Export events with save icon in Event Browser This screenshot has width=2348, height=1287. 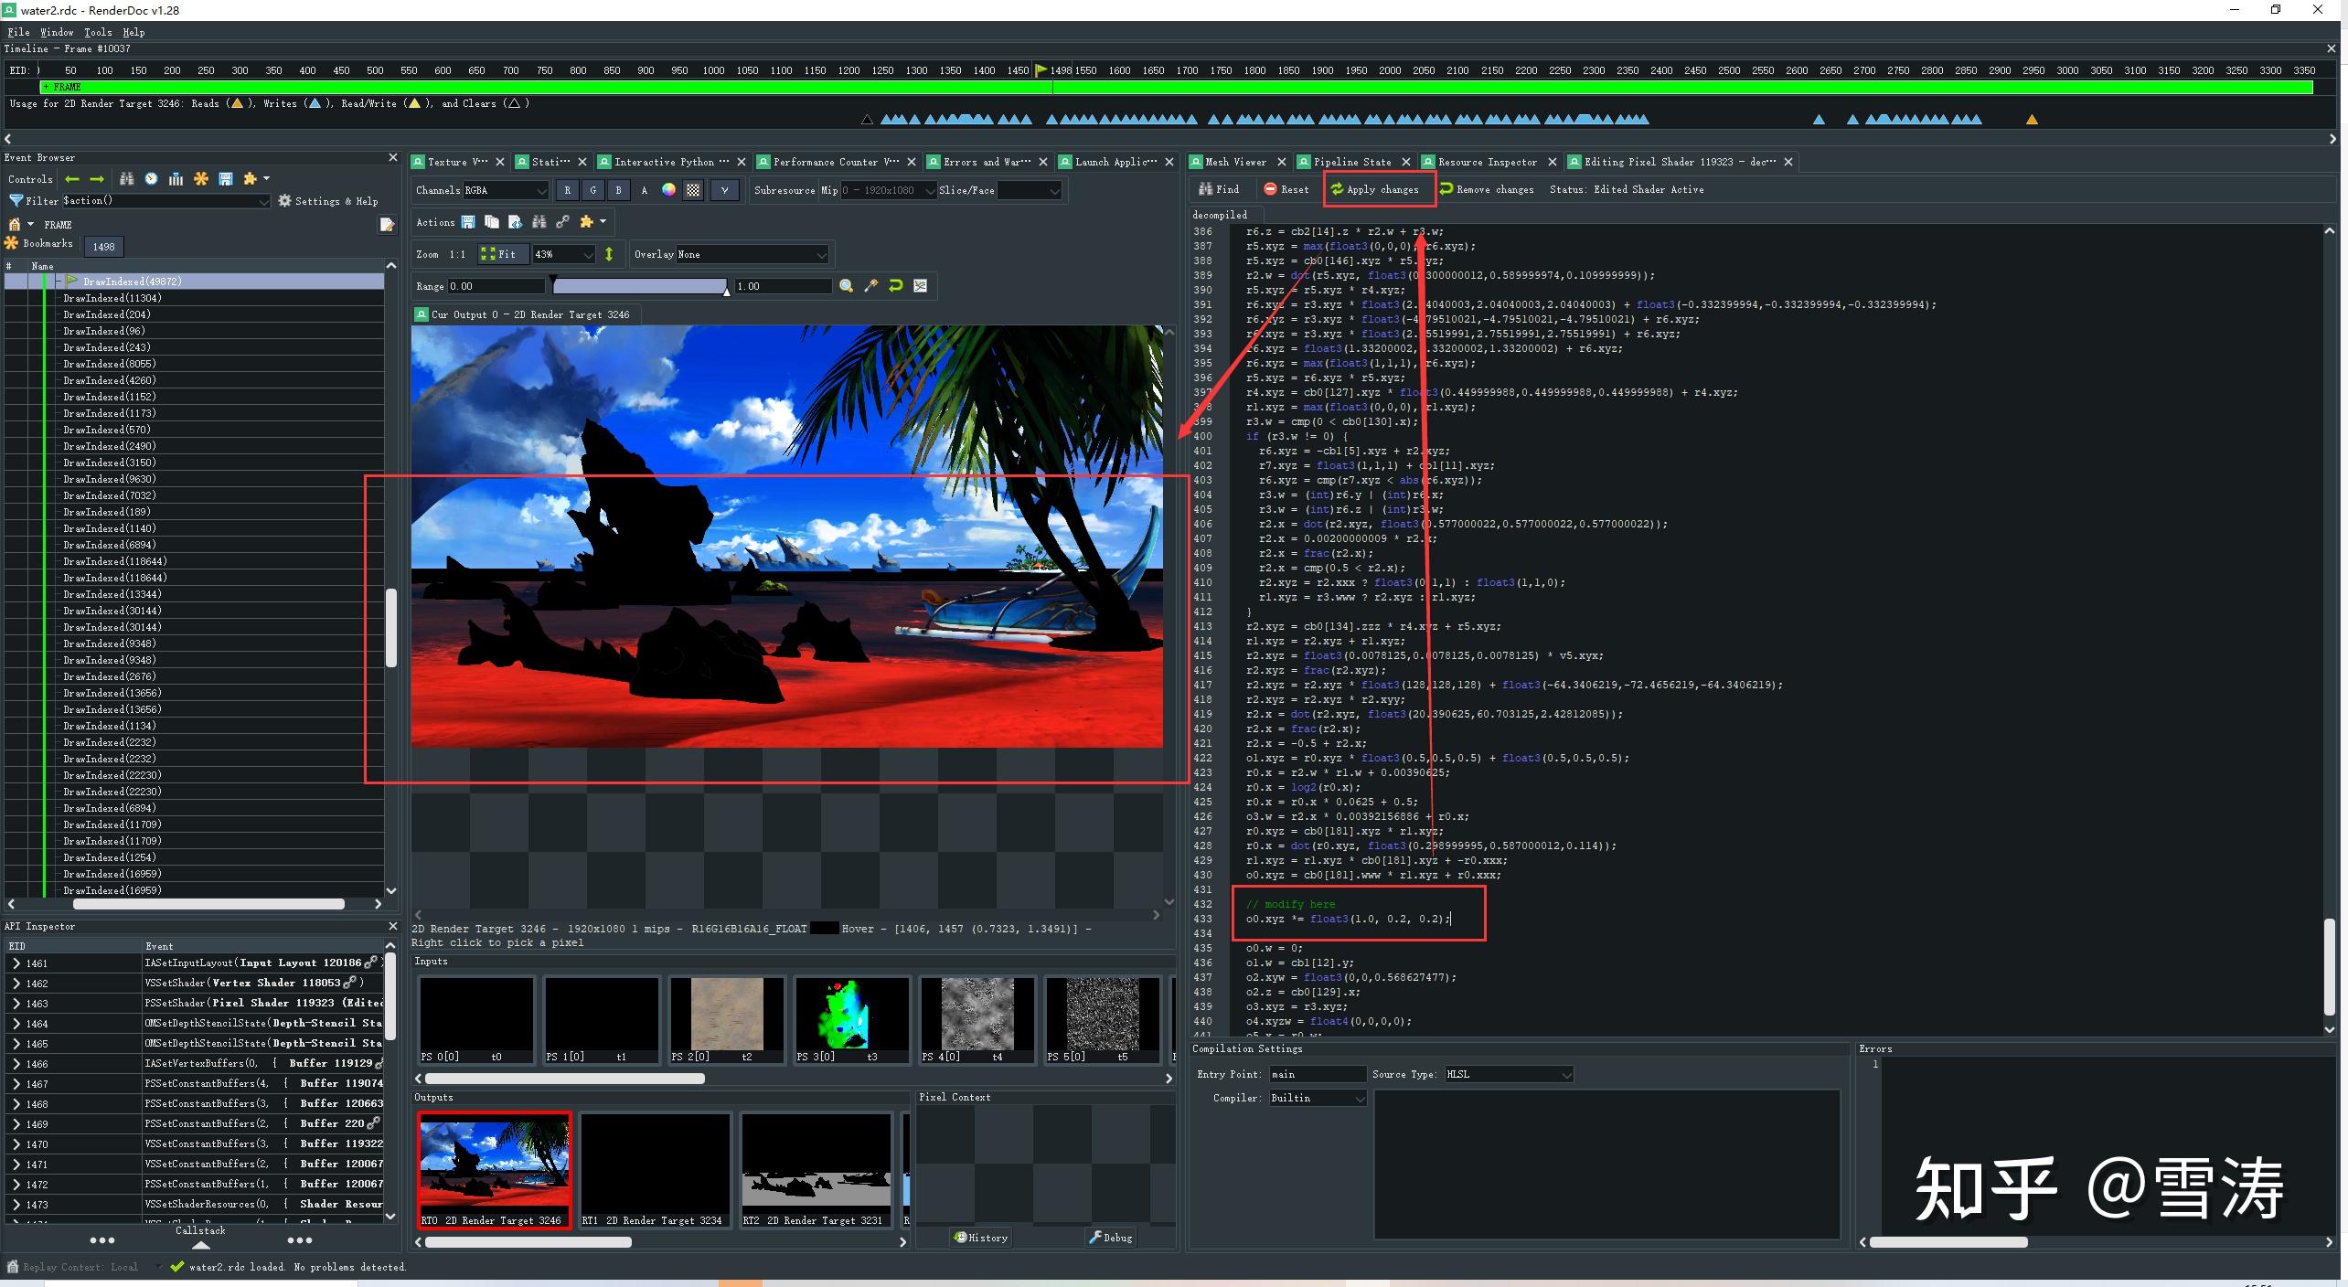tap(226, 179)
